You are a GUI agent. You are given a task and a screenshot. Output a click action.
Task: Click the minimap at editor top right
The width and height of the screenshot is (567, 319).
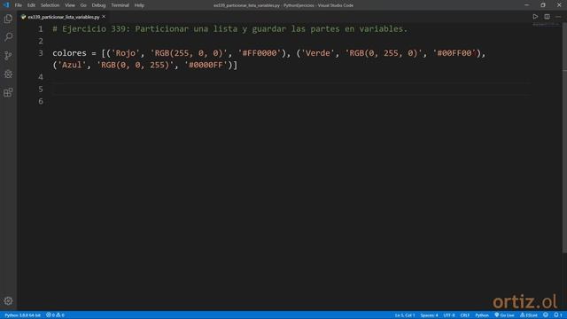tap(546, 25)
